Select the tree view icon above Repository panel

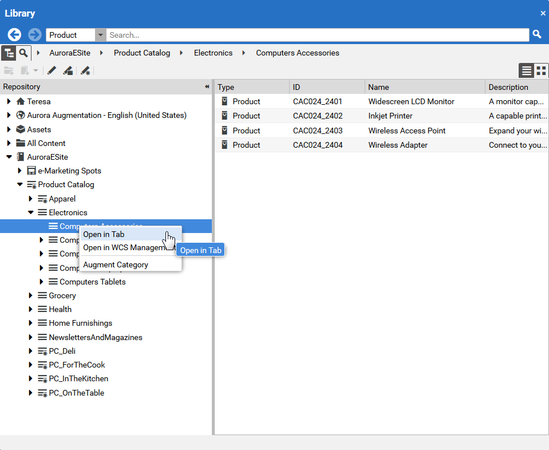9,53
